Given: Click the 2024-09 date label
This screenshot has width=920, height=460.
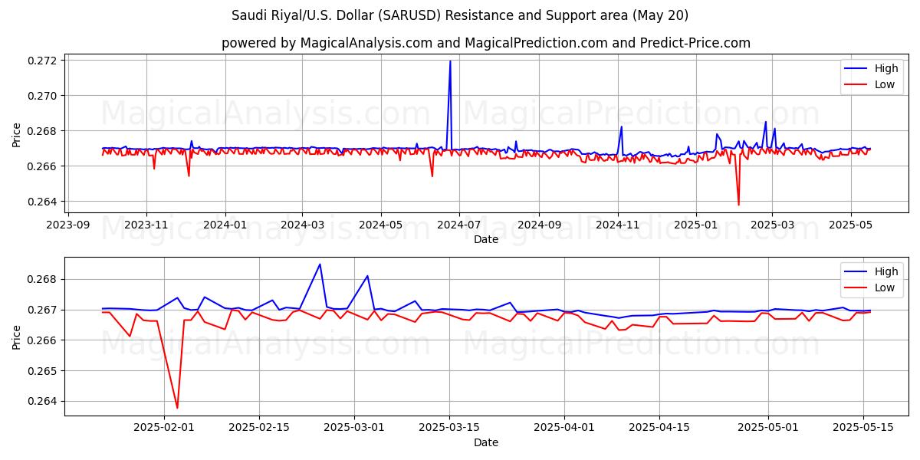Looking at the screenshot, I should click(x=537, y=225).
